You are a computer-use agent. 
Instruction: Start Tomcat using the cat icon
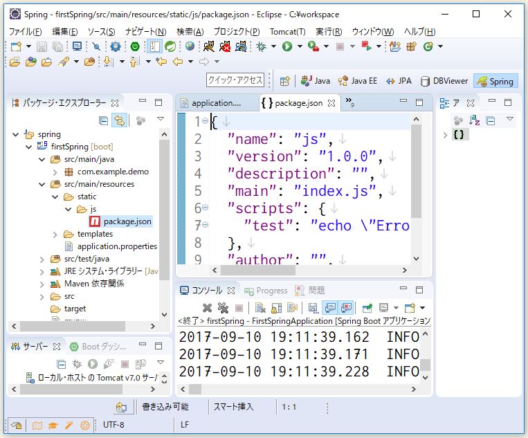(209, 46)
